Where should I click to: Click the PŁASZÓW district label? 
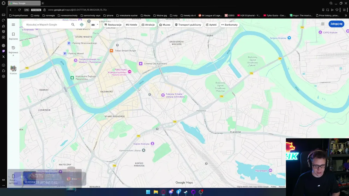(x=235, y=132)
